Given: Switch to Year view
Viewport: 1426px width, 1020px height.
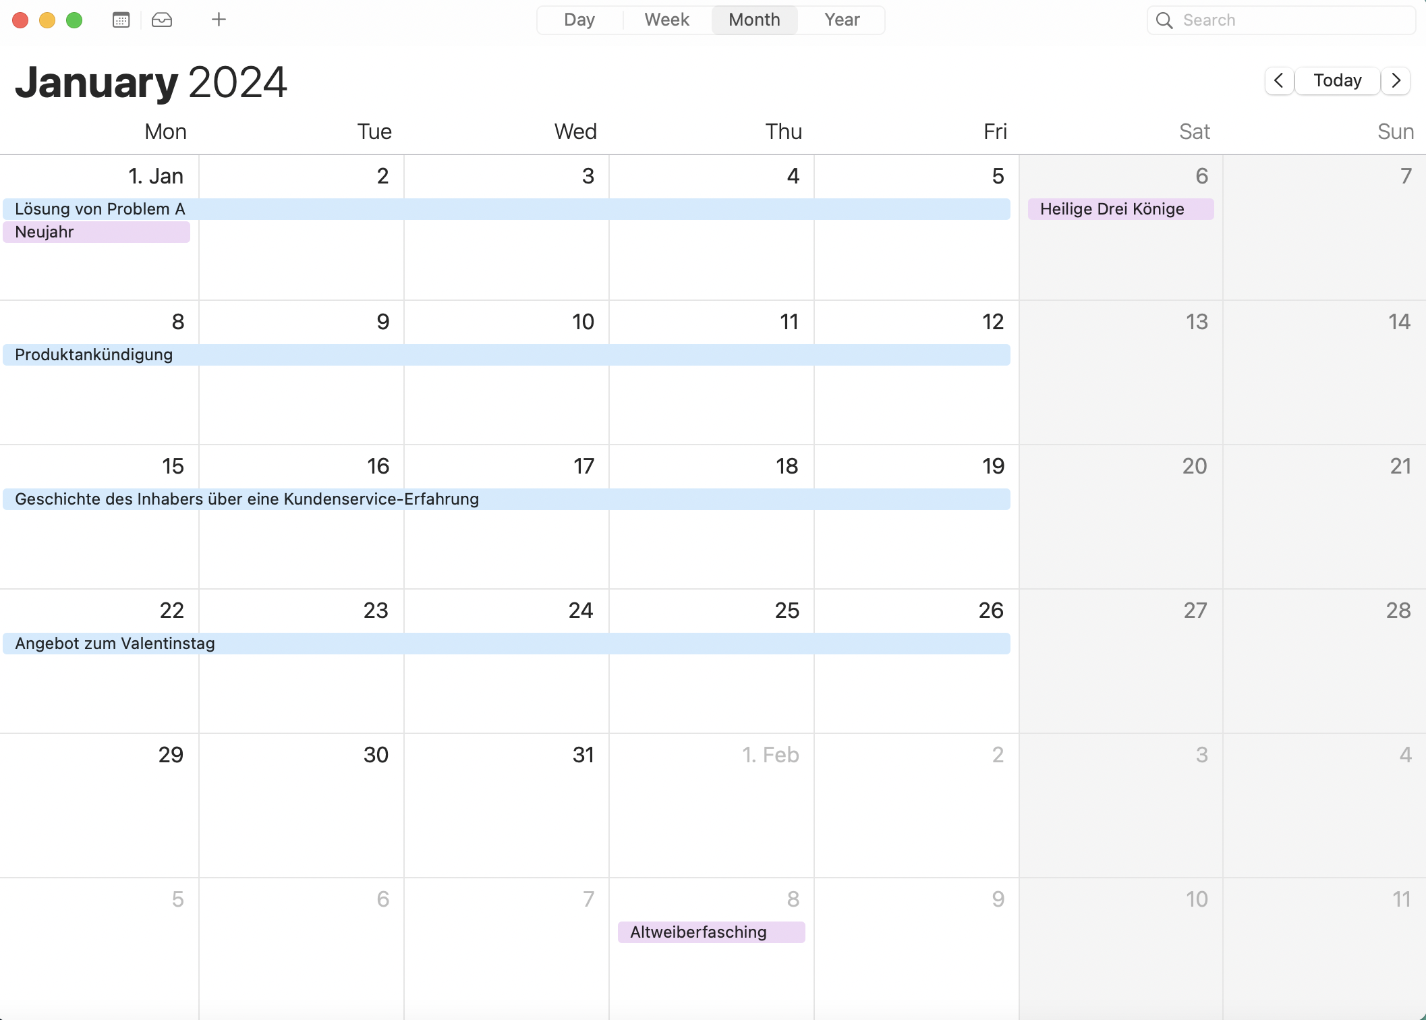Looking at the screenshot, I should pyautogui.click(x=841, y=20).
